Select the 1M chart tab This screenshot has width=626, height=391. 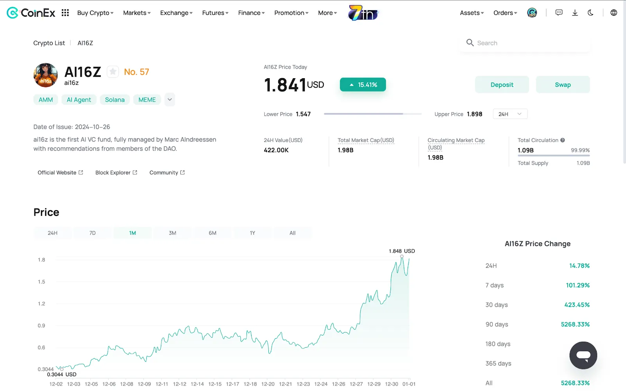[x=133, y=233]
